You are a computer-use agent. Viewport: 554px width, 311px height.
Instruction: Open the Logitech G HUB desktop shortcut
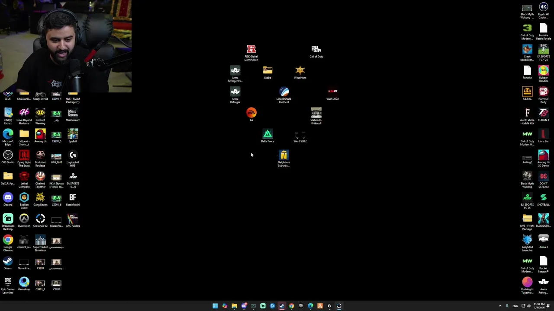click(73, 159)
